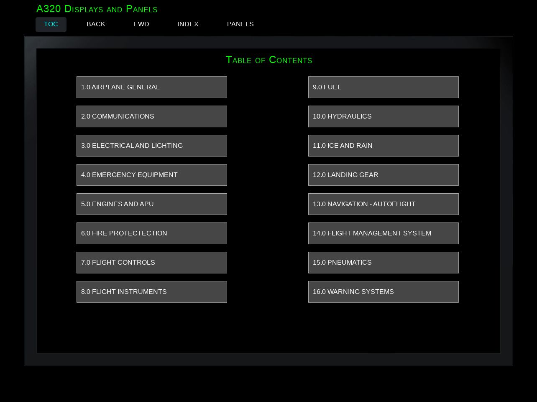Viewport: 537px width, 402px height.
Task: Open chapter 8.0 Flight Instruments
Action: click(152, 292)
